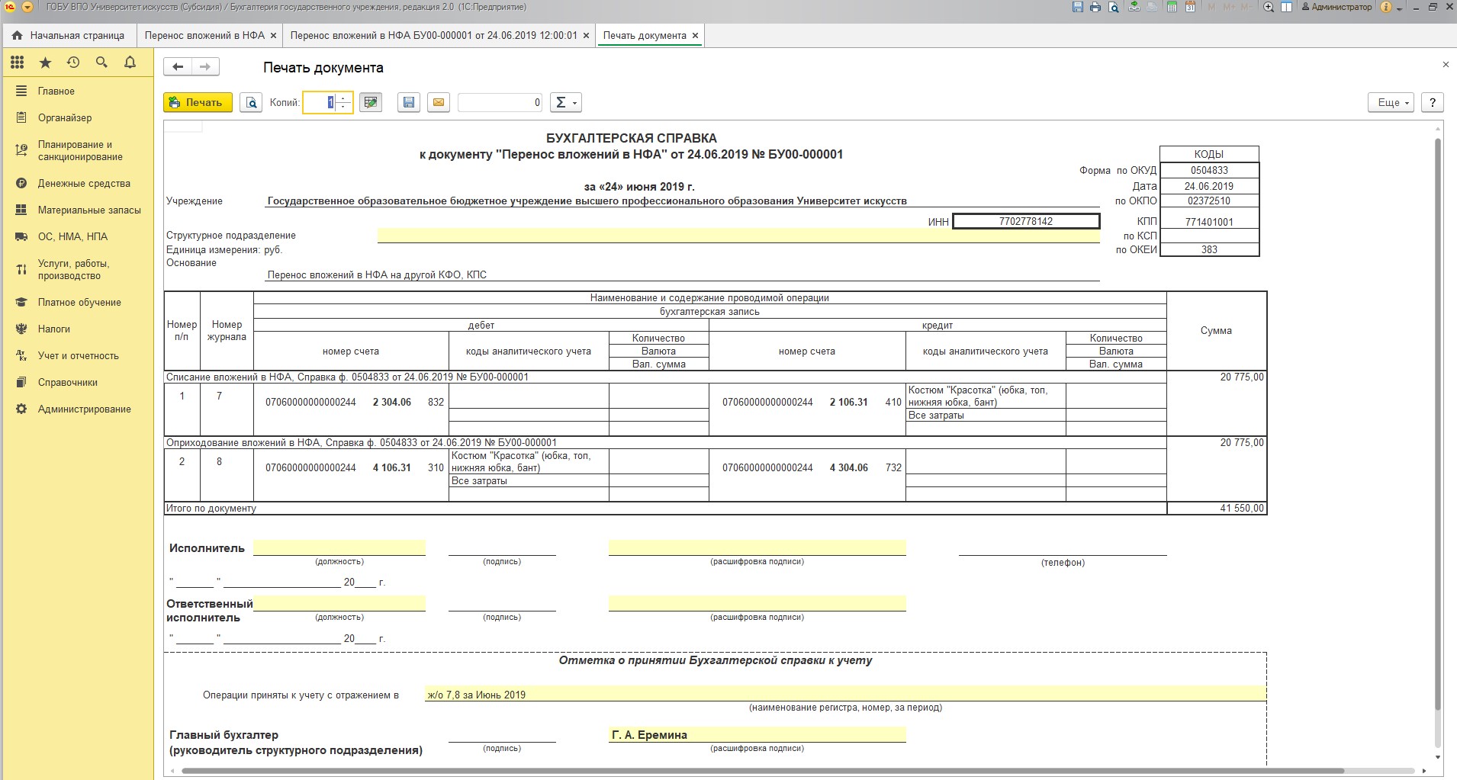Go back with the left arrow button
Image resolution: width=1457 pixels, height=780 pixels.
pyautogui.click(x=178, y=67)
